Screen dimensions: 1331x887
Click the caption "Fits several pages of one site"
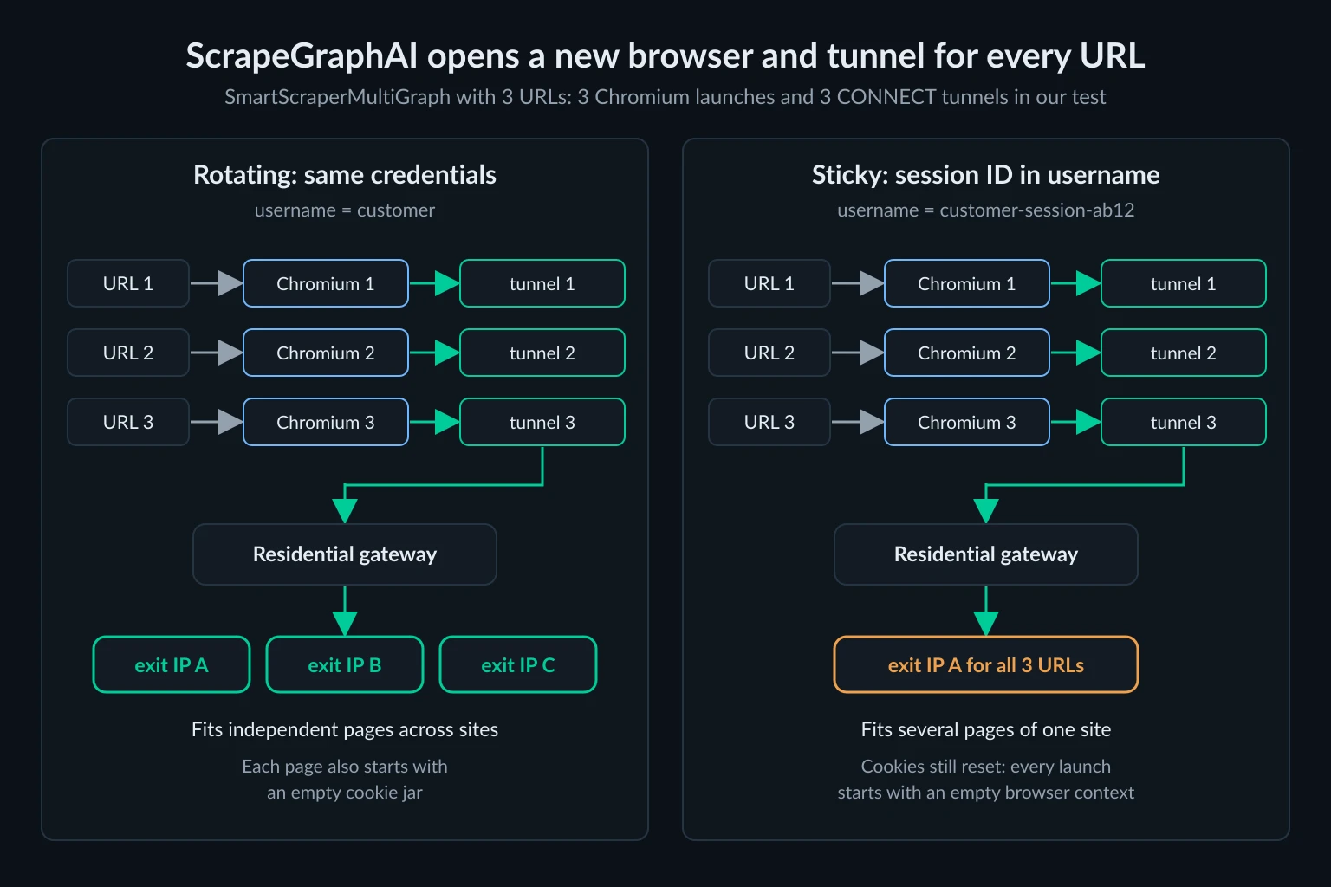click(x=986, y=729)
